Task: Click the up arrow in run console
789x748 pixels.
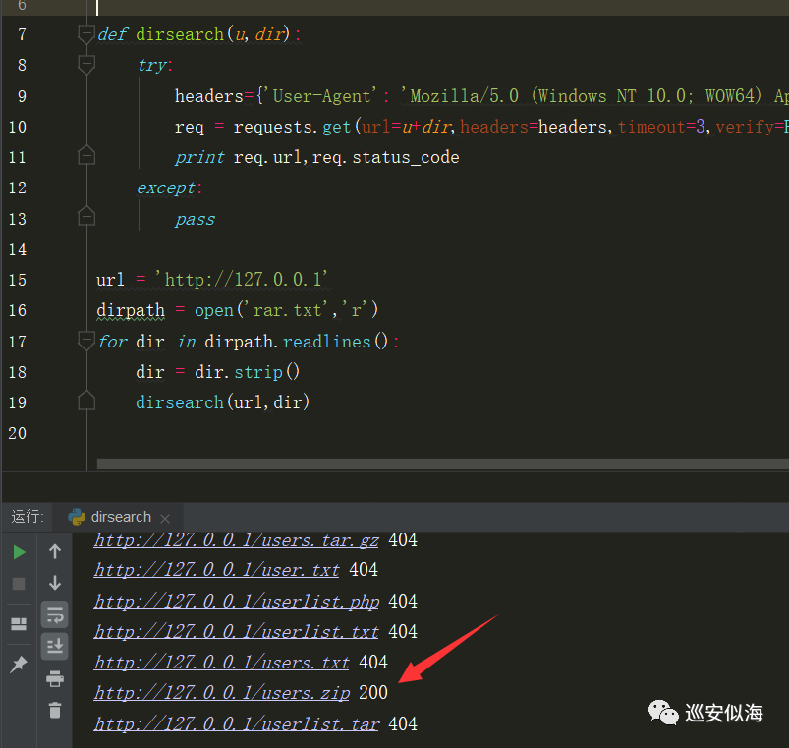Action: [55, 552]
